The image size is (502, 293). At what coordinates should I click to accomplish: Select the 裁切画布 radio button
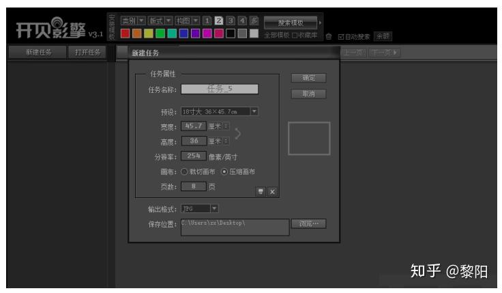pyautogui.click(x=184, y=172)
